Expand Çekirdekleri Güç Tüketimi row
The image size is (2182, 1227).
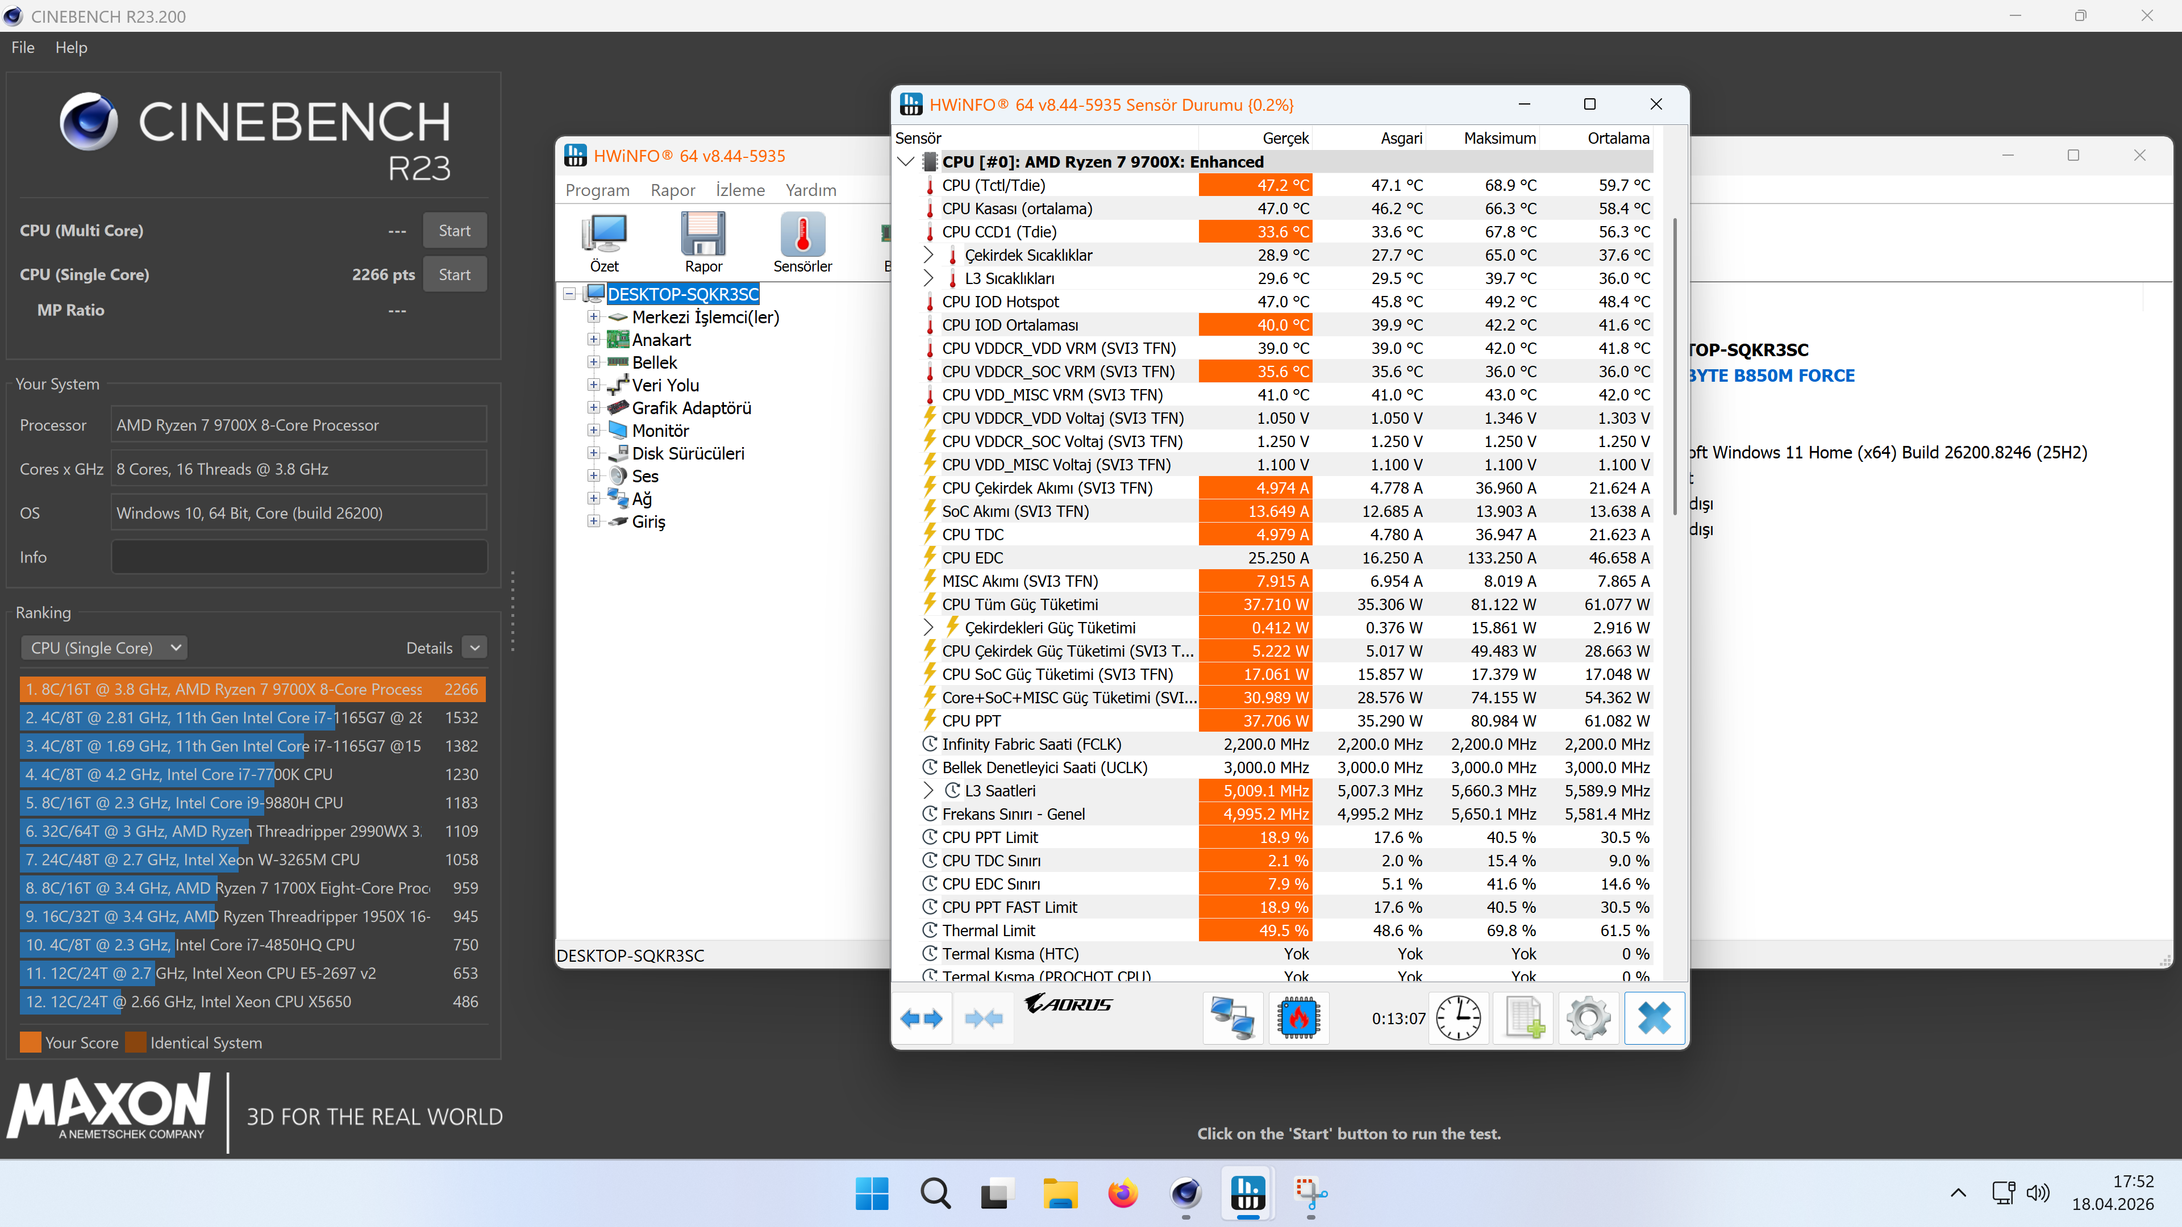click(x=928, y=628)
